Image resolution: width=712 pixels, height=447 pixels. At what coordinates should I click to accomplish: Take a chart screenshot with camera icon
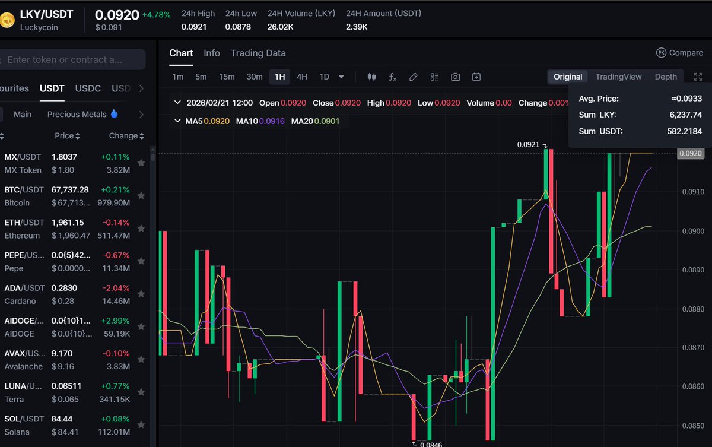click(x=455, y=77)
